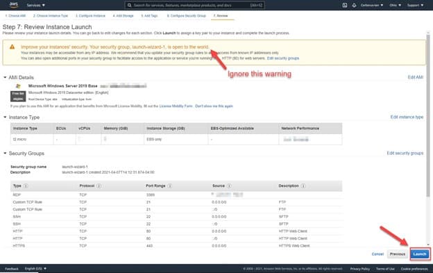Image resolution: width=433 pixels, height=273 pixels.
Task: Open the Support dropdown menu
Action: 415,5
